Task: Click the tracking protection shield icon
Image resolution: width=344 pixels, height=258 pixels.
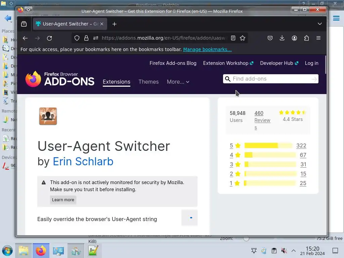Action: tap(77, 38)
